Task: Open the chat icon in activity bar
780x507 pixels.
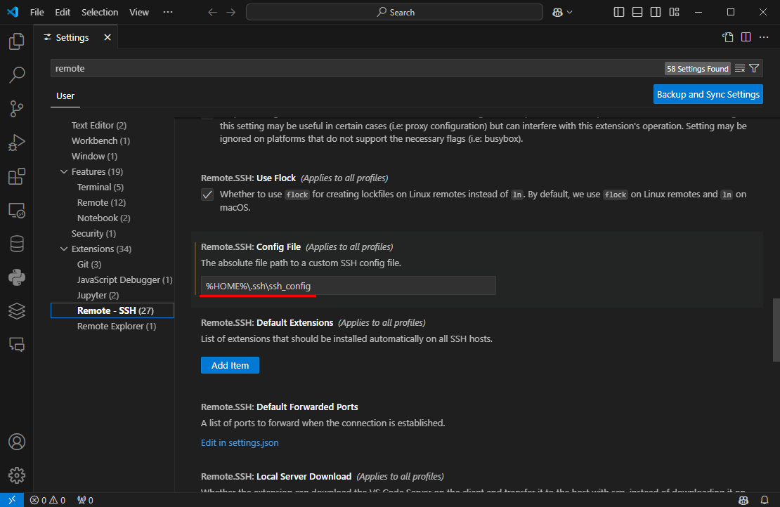Action: coord(16,345)
